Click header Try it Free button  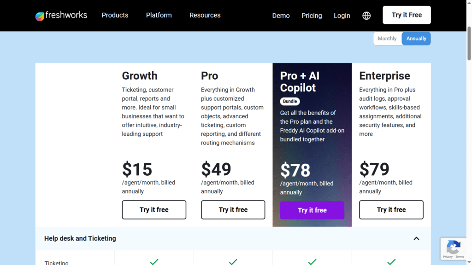pos(407,15)
